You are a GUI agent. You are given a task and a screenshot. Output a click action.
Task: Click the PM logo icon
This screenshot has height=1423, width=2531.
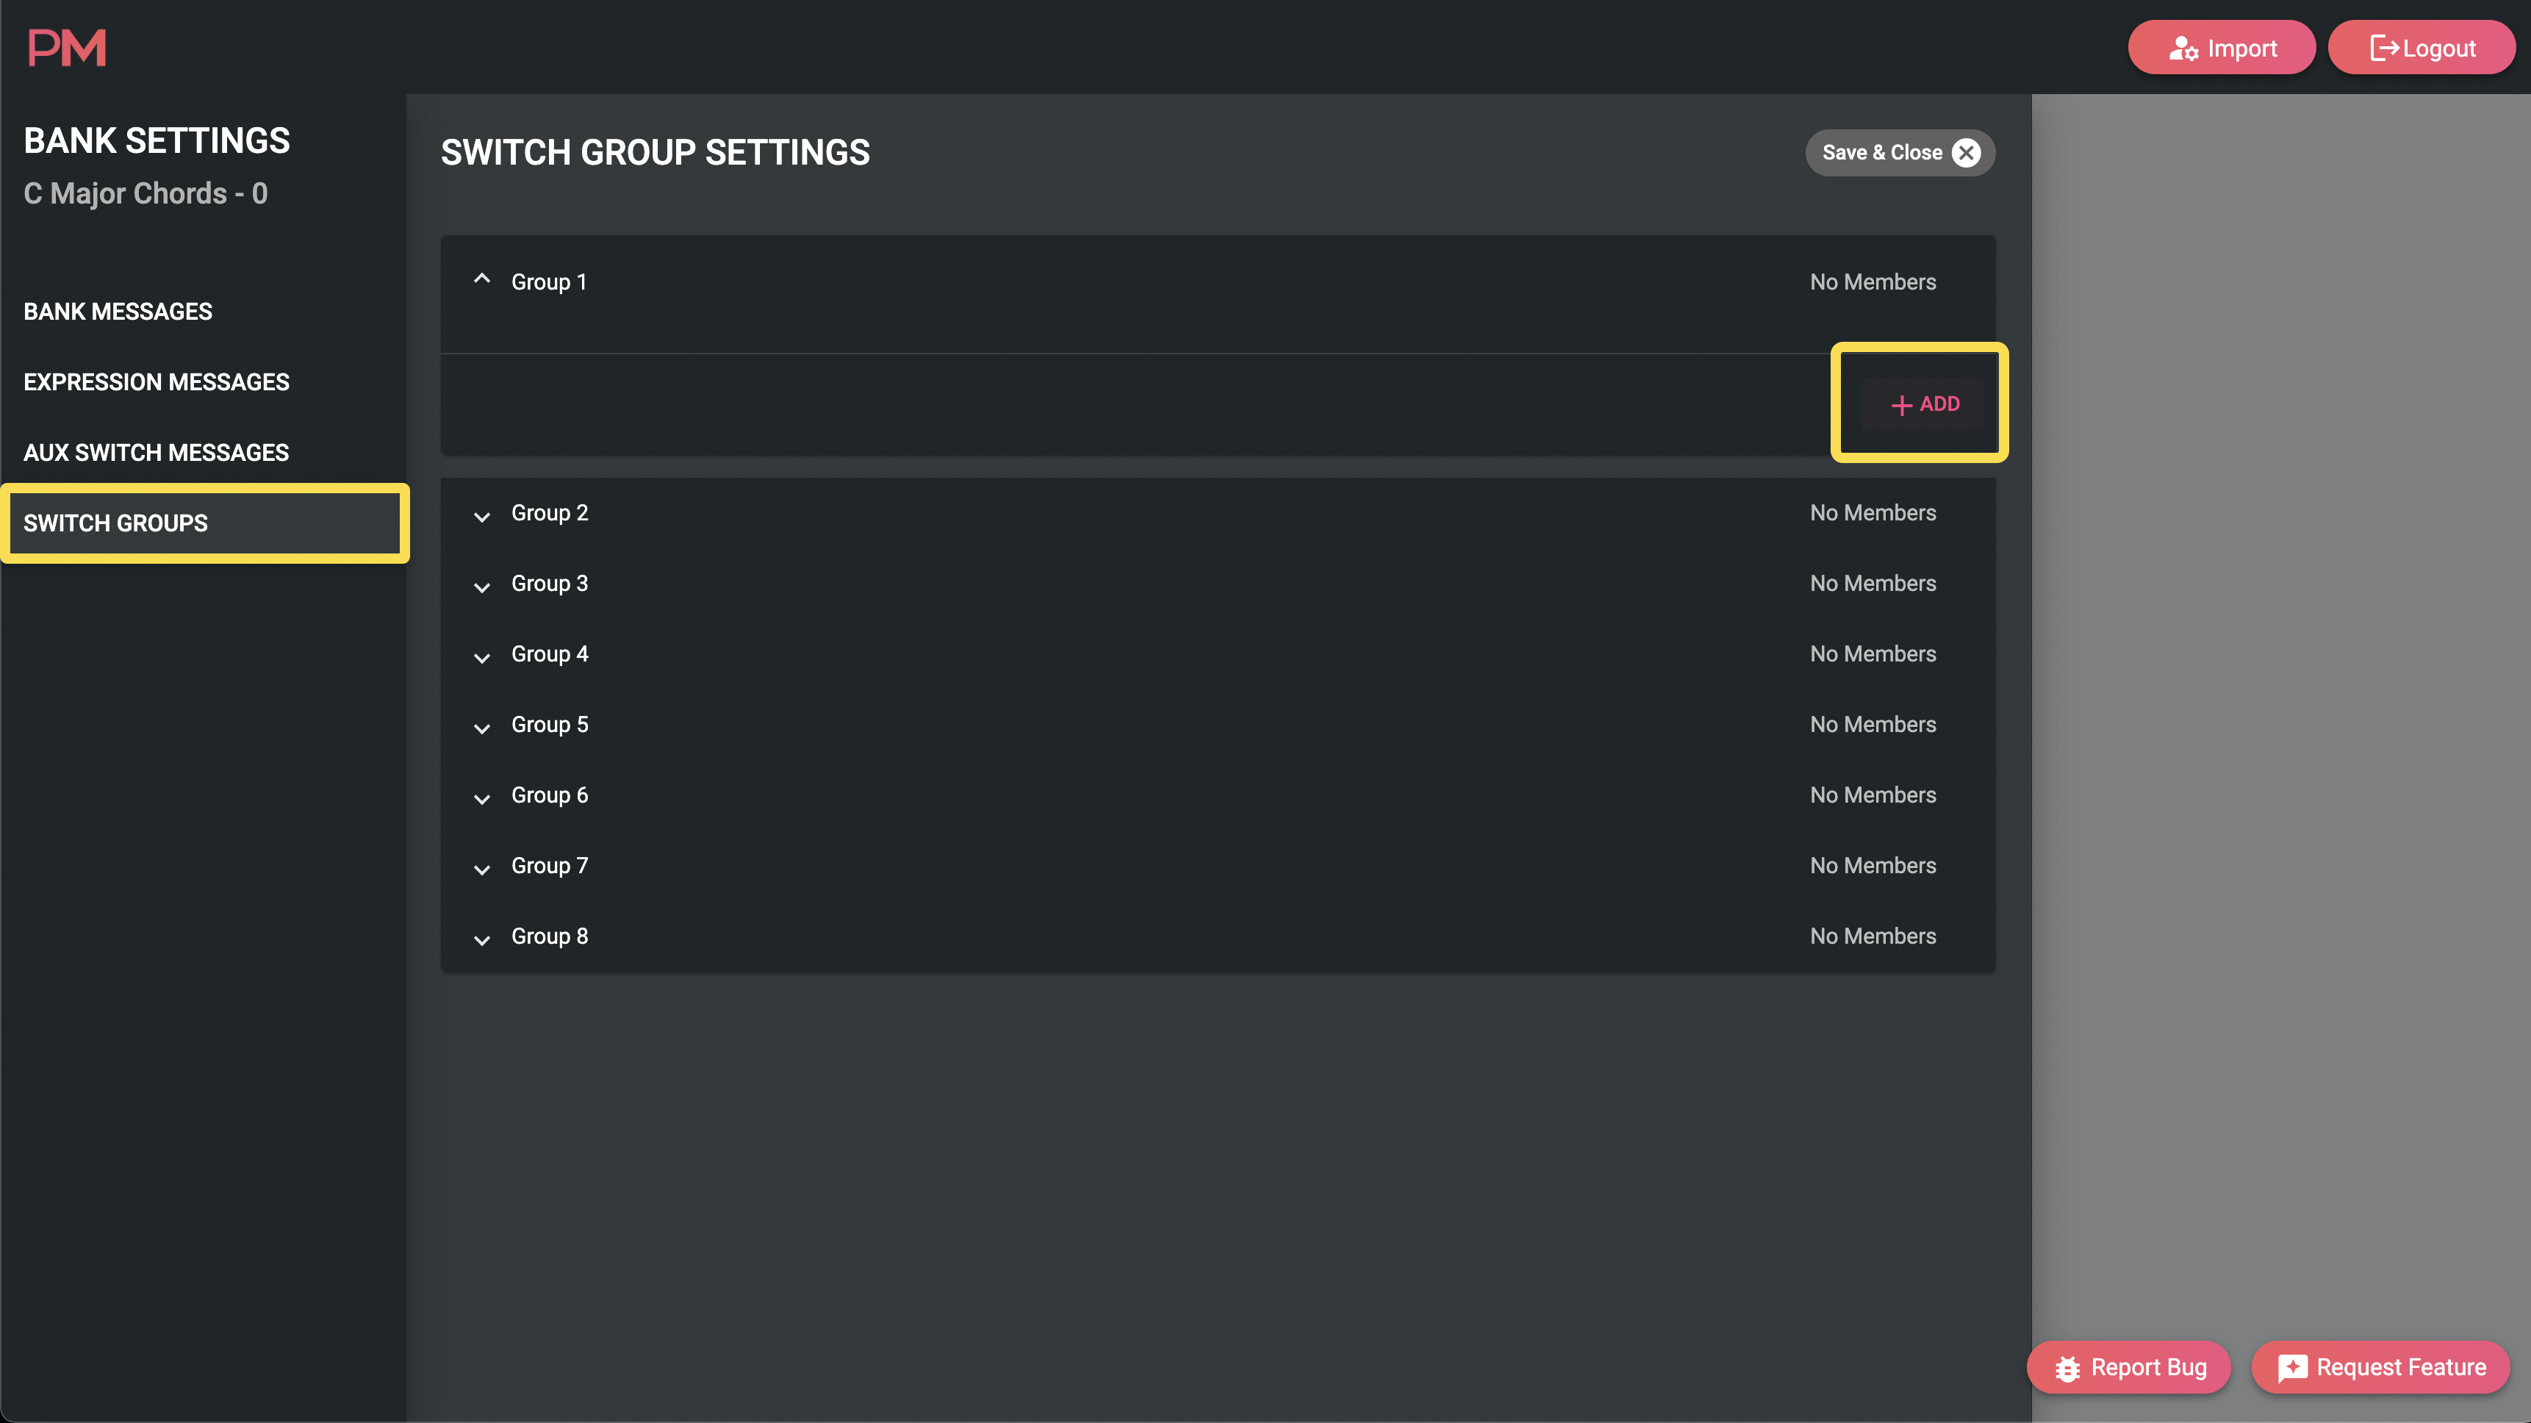point(67,47)
